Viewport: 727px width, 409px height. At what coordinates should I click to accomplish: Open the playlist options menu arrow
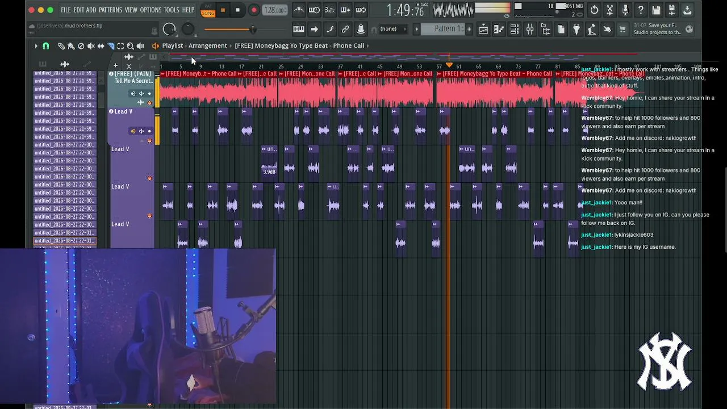point(36,46)
